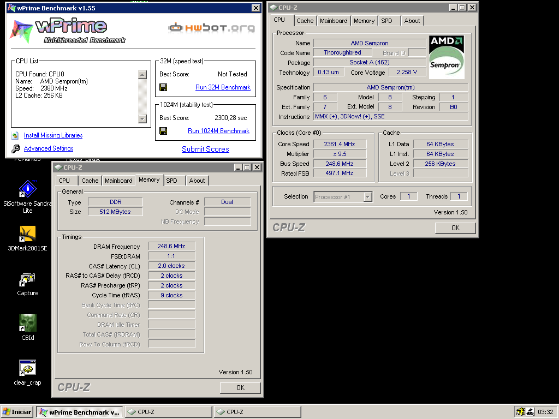
Task: Click the FSB:DRAM 1:1 field
Action: pos(171,256)
